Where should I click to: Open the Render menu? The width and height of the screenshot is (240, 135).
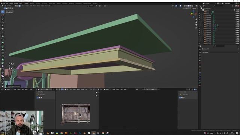tap(11, 3)
